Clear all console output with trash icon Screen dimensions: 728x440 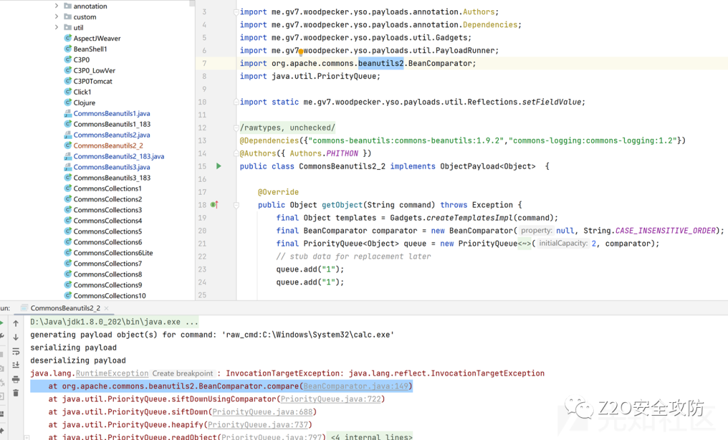[x=16, y=393]
